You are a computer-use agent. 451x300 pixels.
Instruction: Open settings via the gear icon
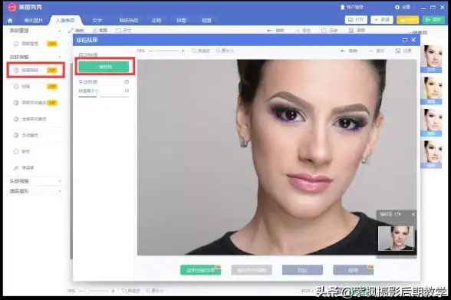(x=397, y=7)
